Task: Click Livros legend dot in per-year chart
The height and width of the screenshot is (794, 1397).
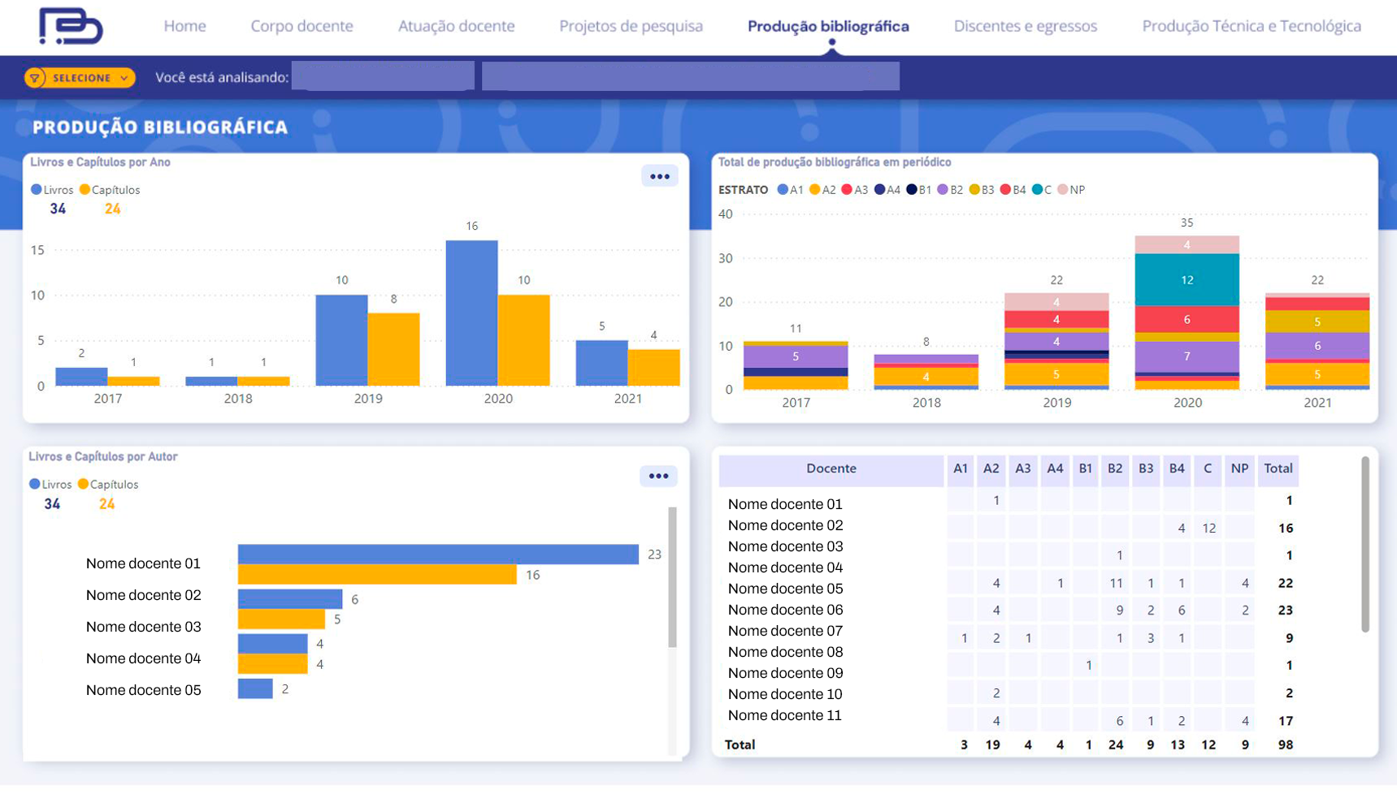Action: (36, 189)
